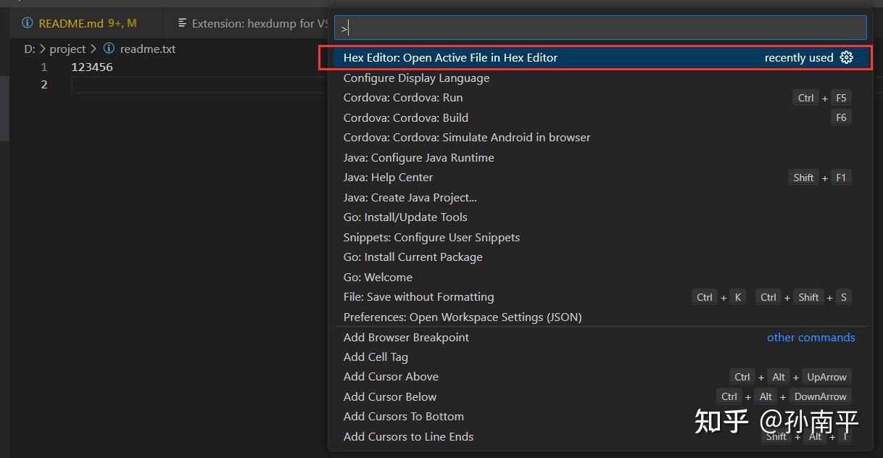Switch to the README.md tab
The width and height of the screenshot is (883, 458).
point(71,23)
